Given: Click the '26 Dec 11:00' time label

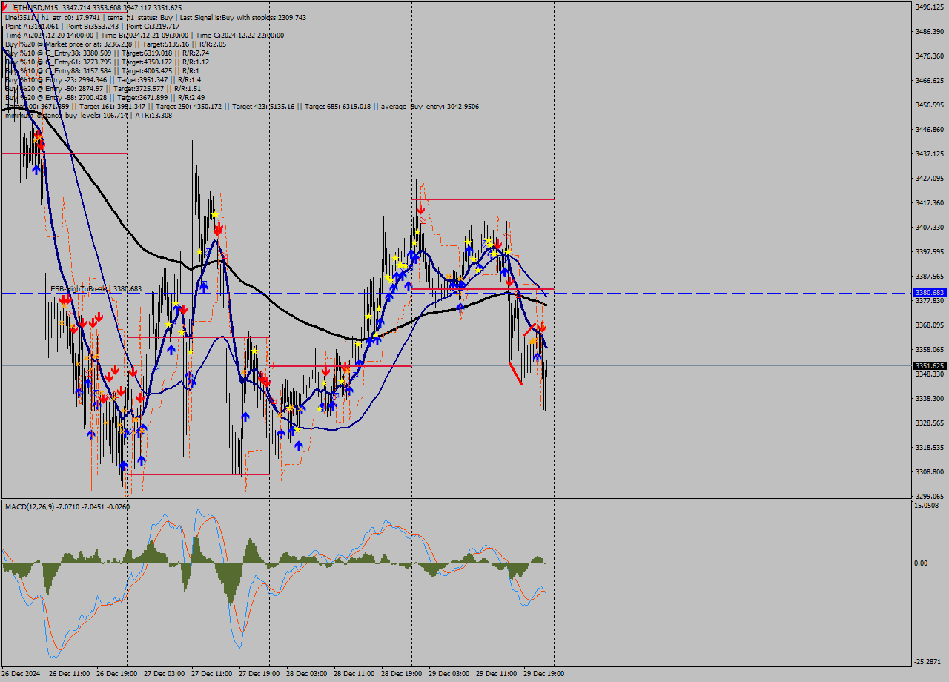Looking at the screenshot, I should coord(69,674).
